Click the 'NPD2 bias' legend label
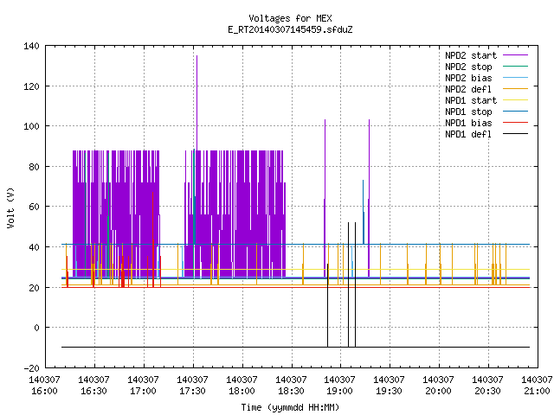The image size is (554, 415). [468, 78]
